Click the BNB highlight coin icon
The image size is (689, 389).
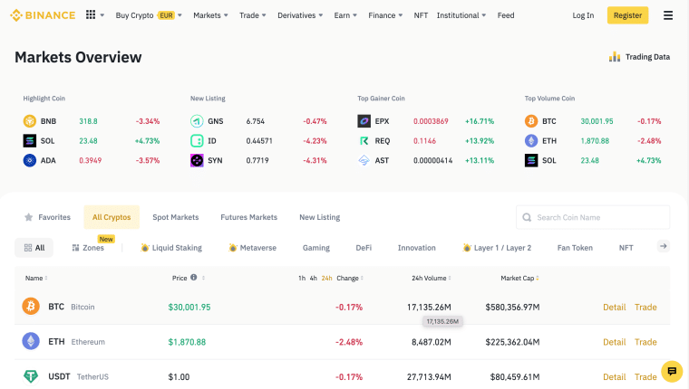[x=30, y=121]
